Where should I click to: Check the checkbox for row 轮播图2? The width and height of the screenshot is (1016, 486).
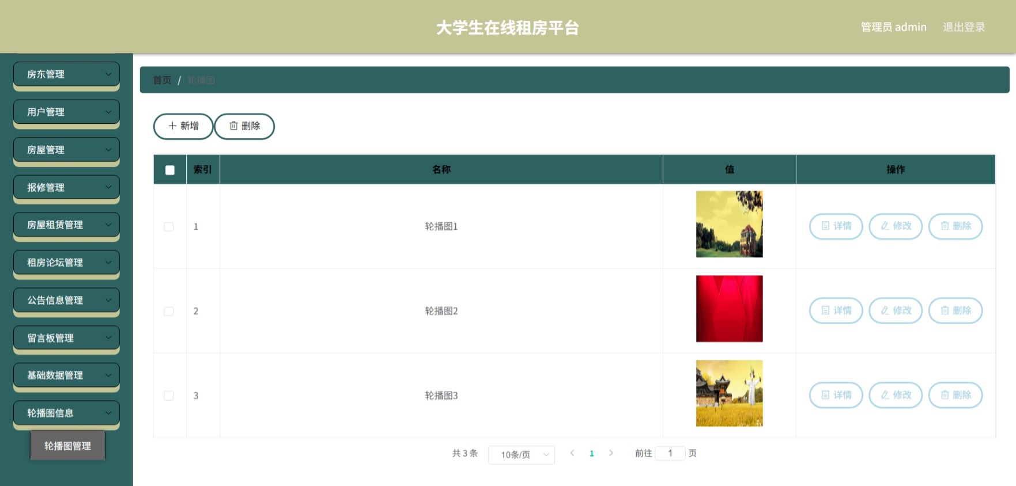[169, 312]
